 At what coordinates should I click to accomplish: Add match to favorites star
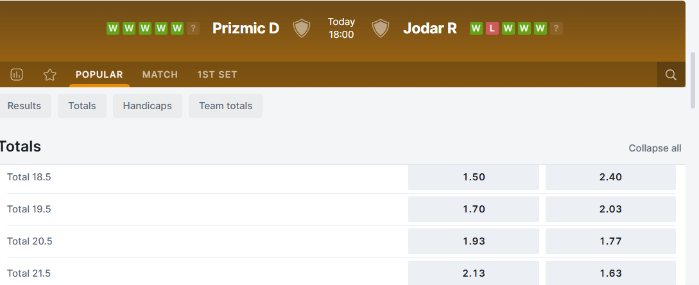point(50,74)
